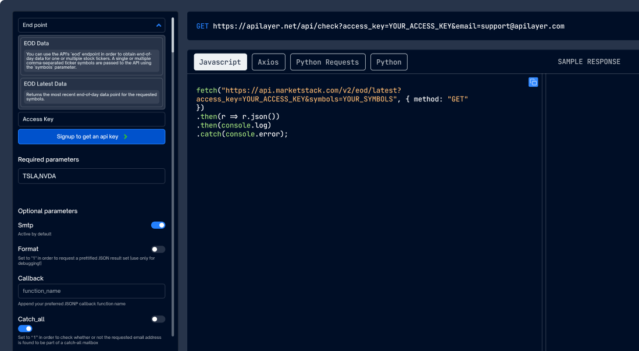The width and height of the screenshot is (639, 351).
Task: Select the EOD Data endpoint option
Action: click(x=91, y=56)
